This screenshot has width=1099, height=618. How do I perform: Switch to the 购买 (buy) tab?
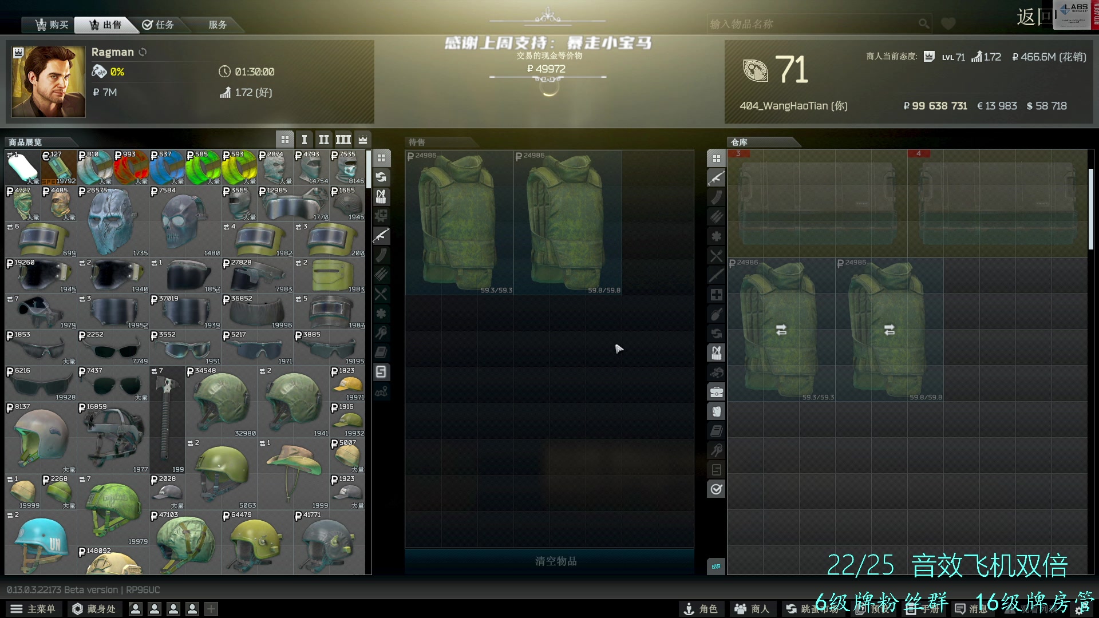pos(52,25)
